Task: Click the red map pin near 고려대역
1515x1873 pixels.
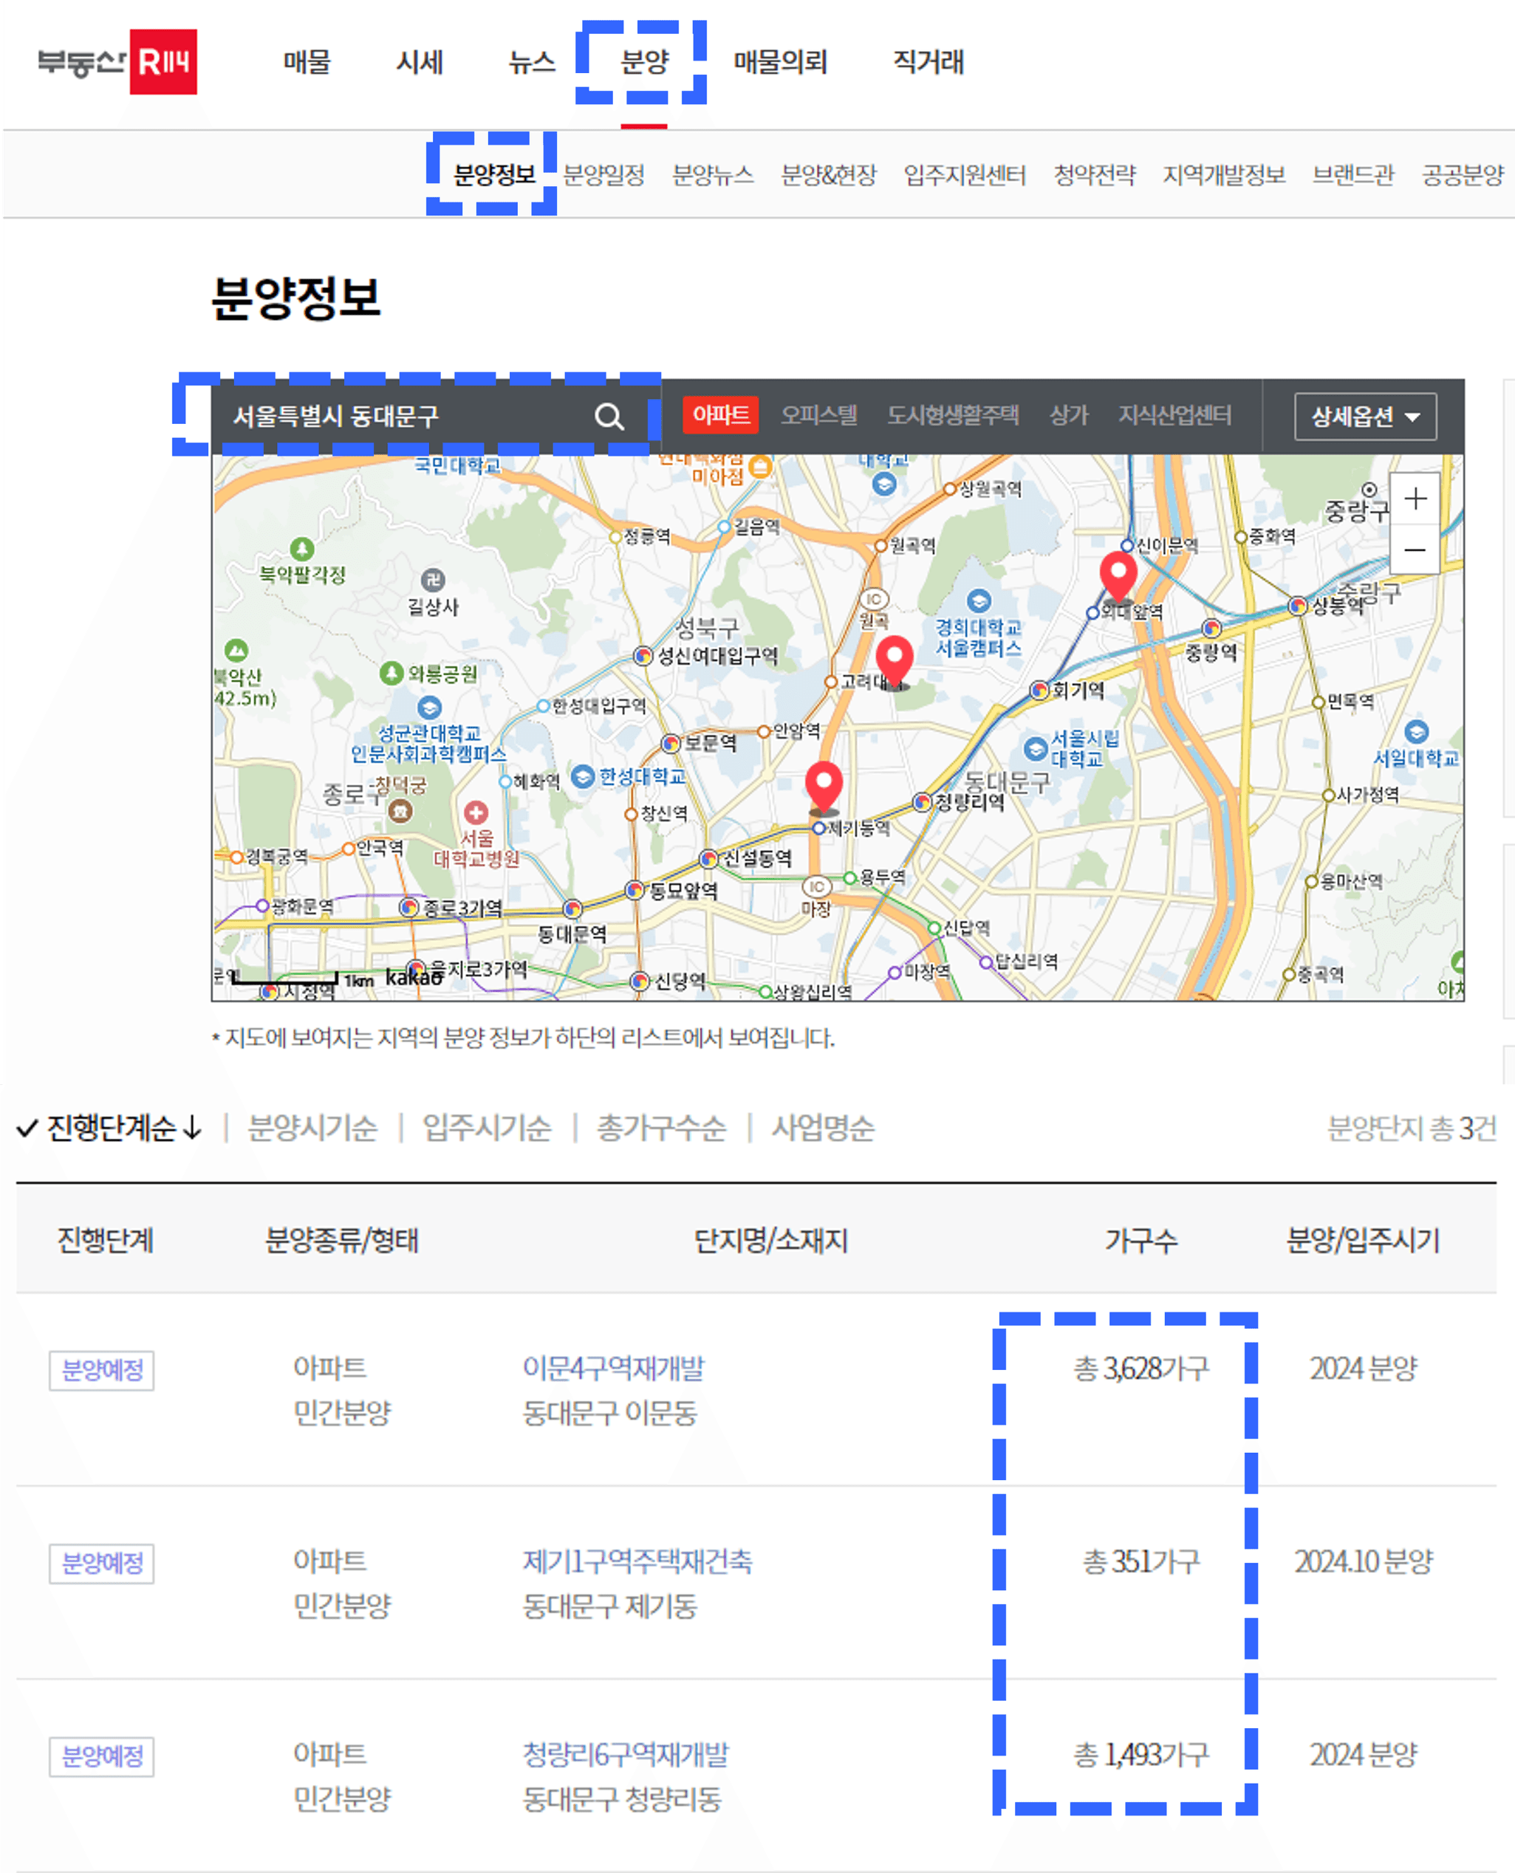Action: click(895, 660)
